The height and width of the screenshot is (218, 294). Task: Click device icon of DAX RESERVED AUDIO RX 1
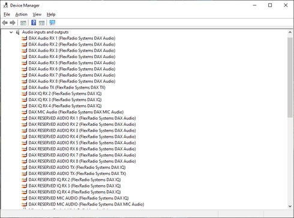[24, 118]
